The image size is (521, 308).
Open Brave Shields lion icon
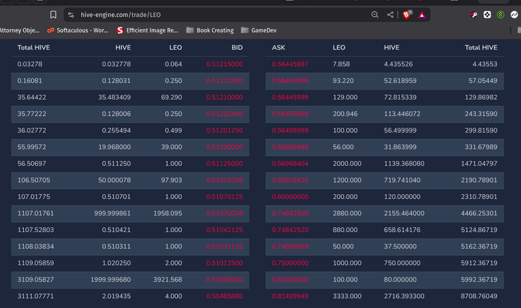[x=407, y=15]
